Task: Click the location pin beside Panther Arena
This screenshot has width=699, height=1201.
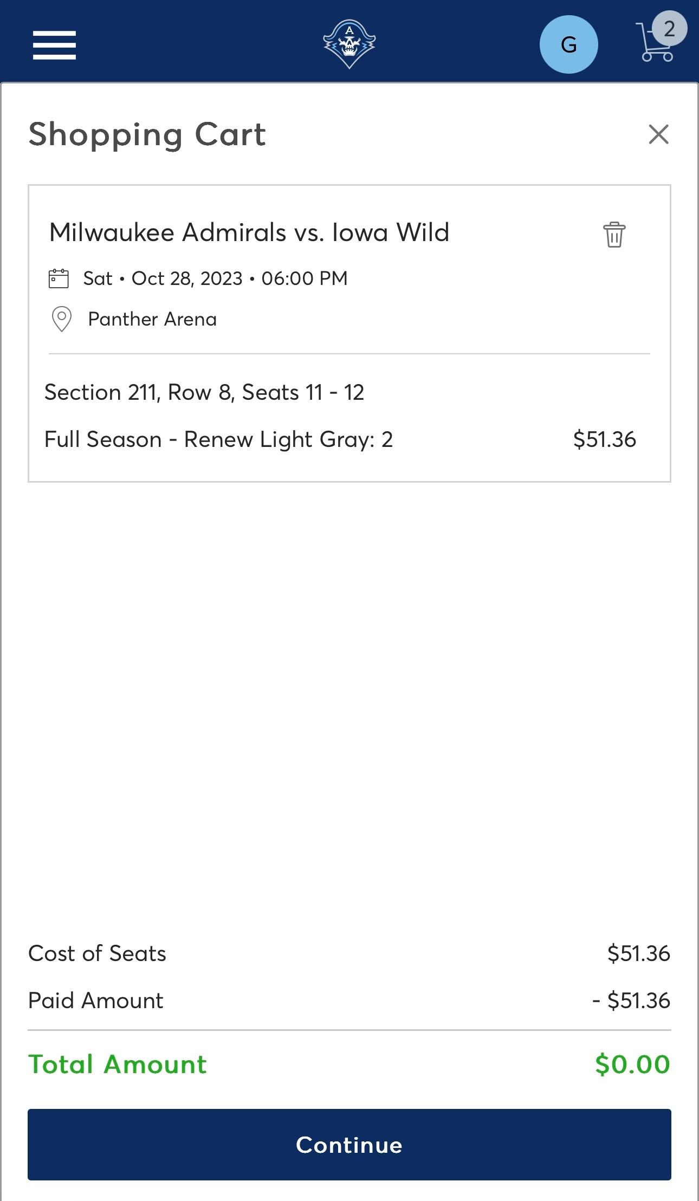Action: click(61, 319)
